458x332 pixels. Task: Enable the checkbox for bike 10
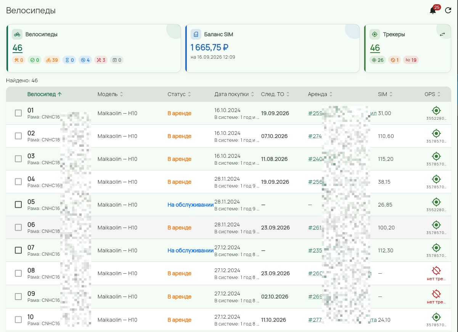[18, 319]
